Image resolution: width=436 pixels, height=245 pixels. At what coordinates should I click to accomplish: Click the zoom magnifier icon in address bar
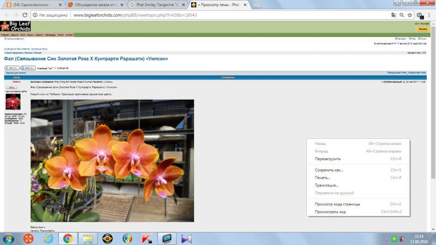tap(401, 15)
